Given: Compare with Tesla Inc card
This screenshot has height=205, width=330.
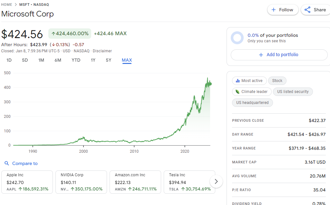Looking at the screenshot, I should [x=189, y=182].
